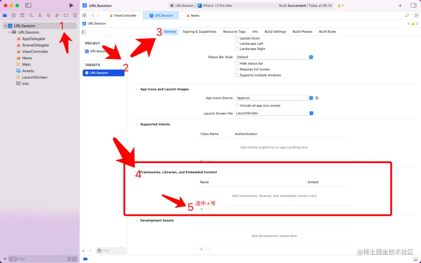Add new file in navigator bottom bar
This screenshot has width=421, height=263.
click(x=5, y=259)
